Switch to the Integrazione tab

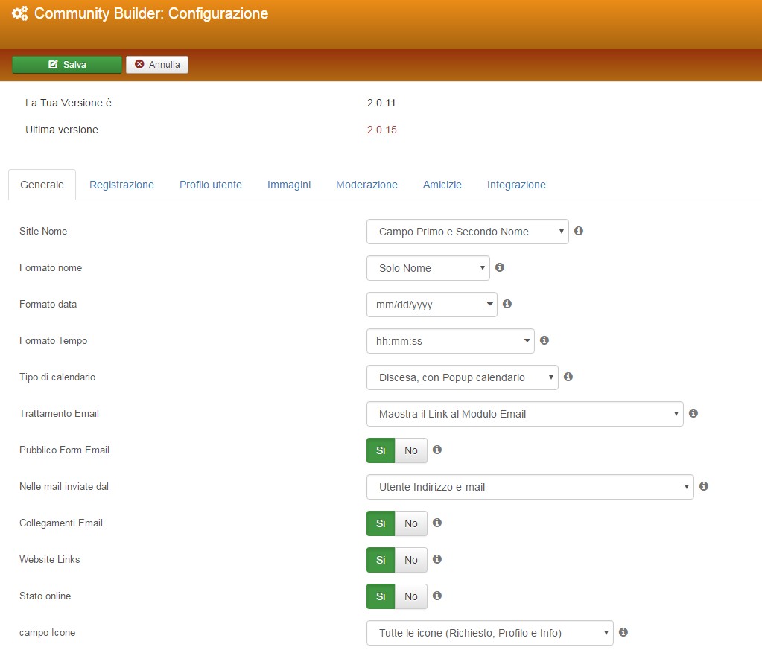tap(516, 185)
